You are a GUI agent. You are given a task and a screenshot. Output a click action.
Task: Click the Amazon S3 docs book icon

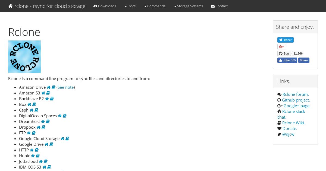click(x=48, y=93)
